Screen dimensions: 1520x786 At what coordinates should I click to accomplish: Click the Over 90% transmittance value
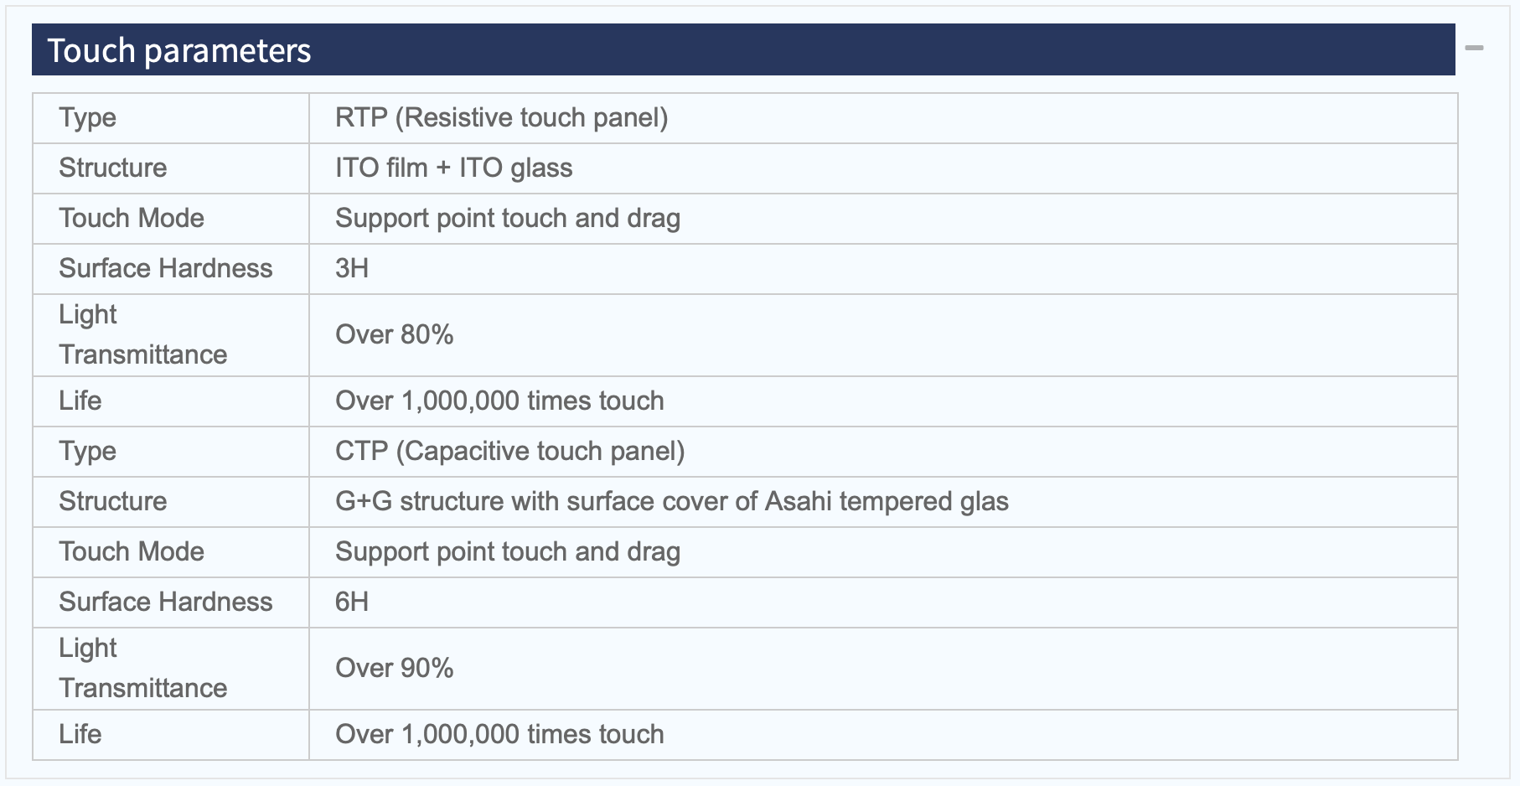[394, 668]
